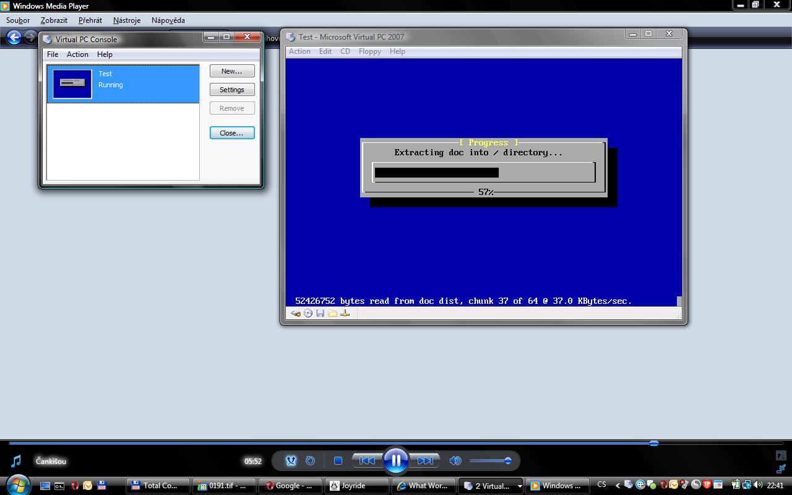This screenshot has height=495, width=792.
Task: Click the floppy disk status icon in Virtual PC
Action: (320, 313)
